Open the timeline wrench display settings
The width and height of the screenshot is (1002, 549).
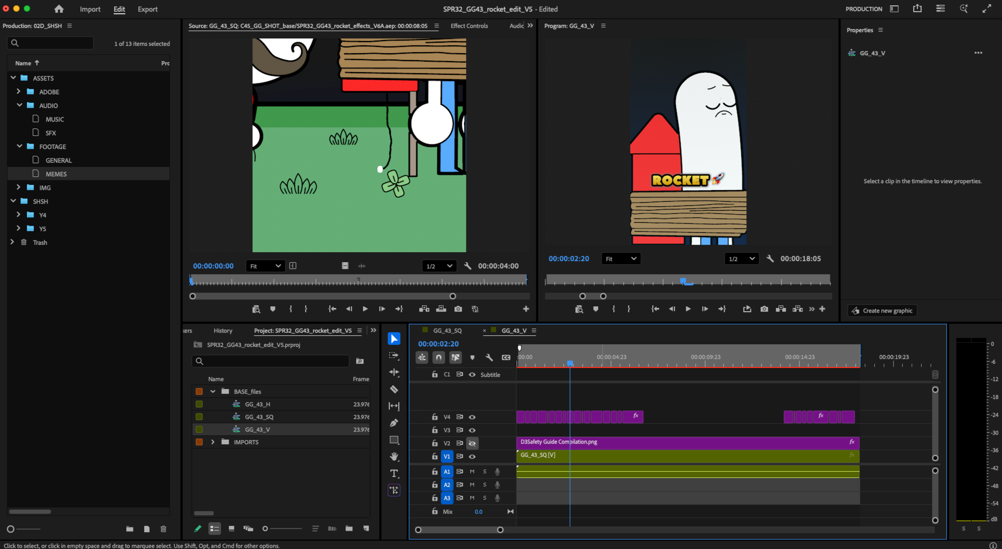click(x=489, y=357)
